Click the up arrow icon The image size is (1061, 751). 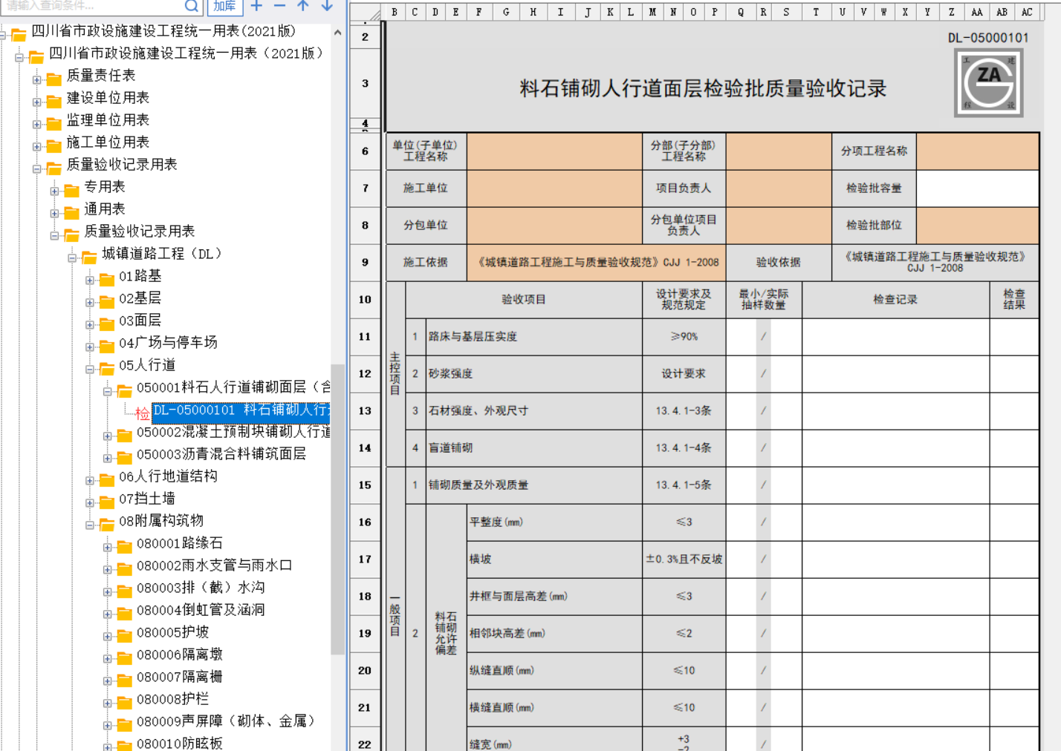point(303,6)
